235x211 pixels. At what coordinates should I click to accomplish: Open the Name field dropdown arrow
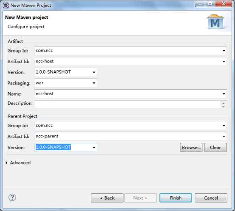(224, 94)
